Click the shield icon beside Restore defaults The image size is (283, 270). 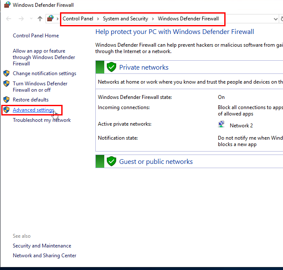[x=6, y=99]
